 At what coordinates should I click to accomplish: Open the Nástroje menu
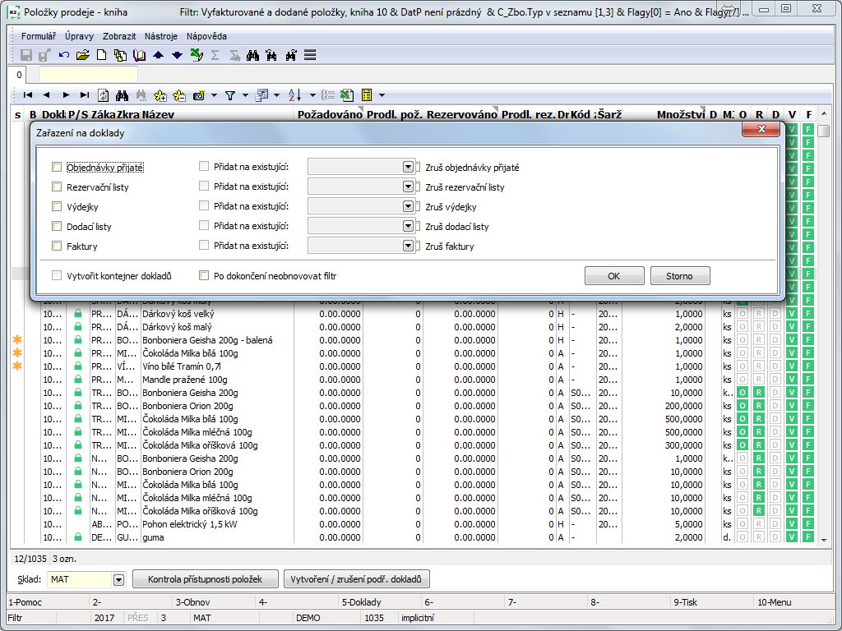tap(161, 36)
